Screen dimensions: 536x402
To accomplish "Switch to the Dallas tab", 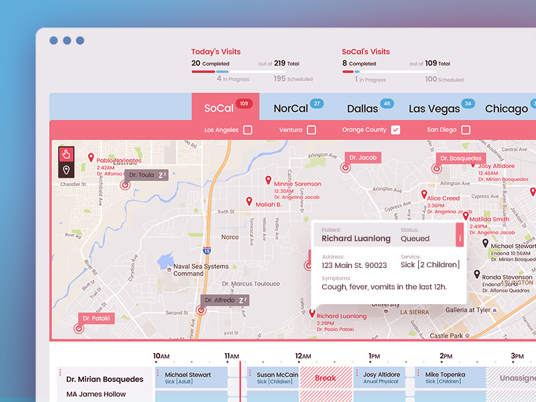I will coord(362,109).
